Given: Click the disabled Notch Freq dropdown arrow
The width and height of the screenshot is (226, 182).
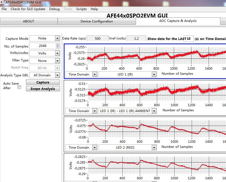Looking at the screenshot, I should pyautogui.click(x=57, y=68).
